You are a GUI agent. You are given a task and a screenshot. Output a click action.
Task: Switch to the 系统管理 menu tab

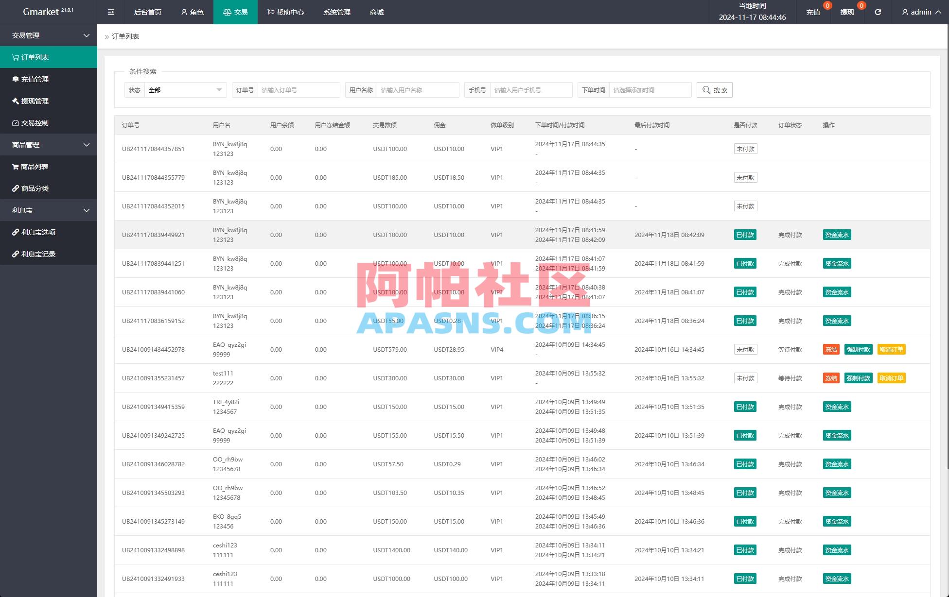tap(336, 12)
